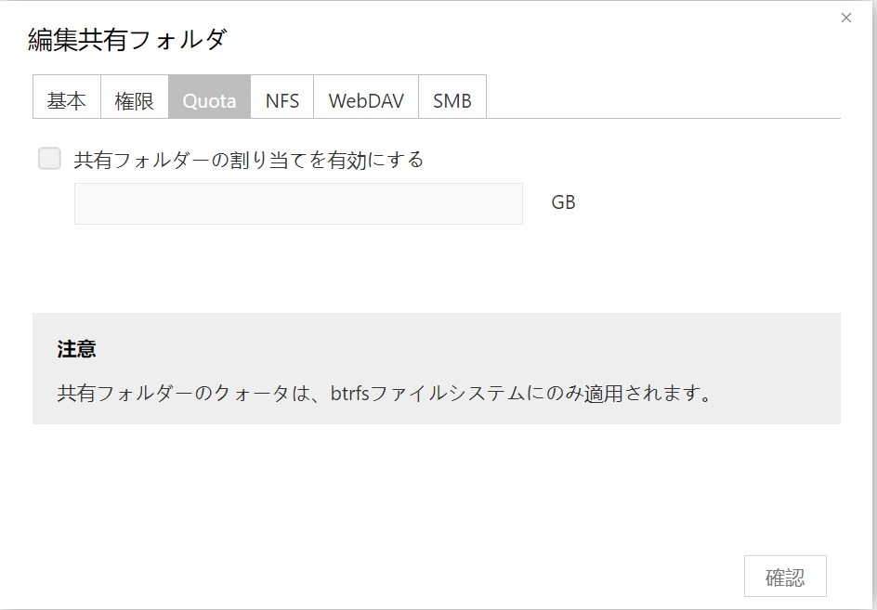Enable the shared folder quota checkbox

[x=49, y=159]
